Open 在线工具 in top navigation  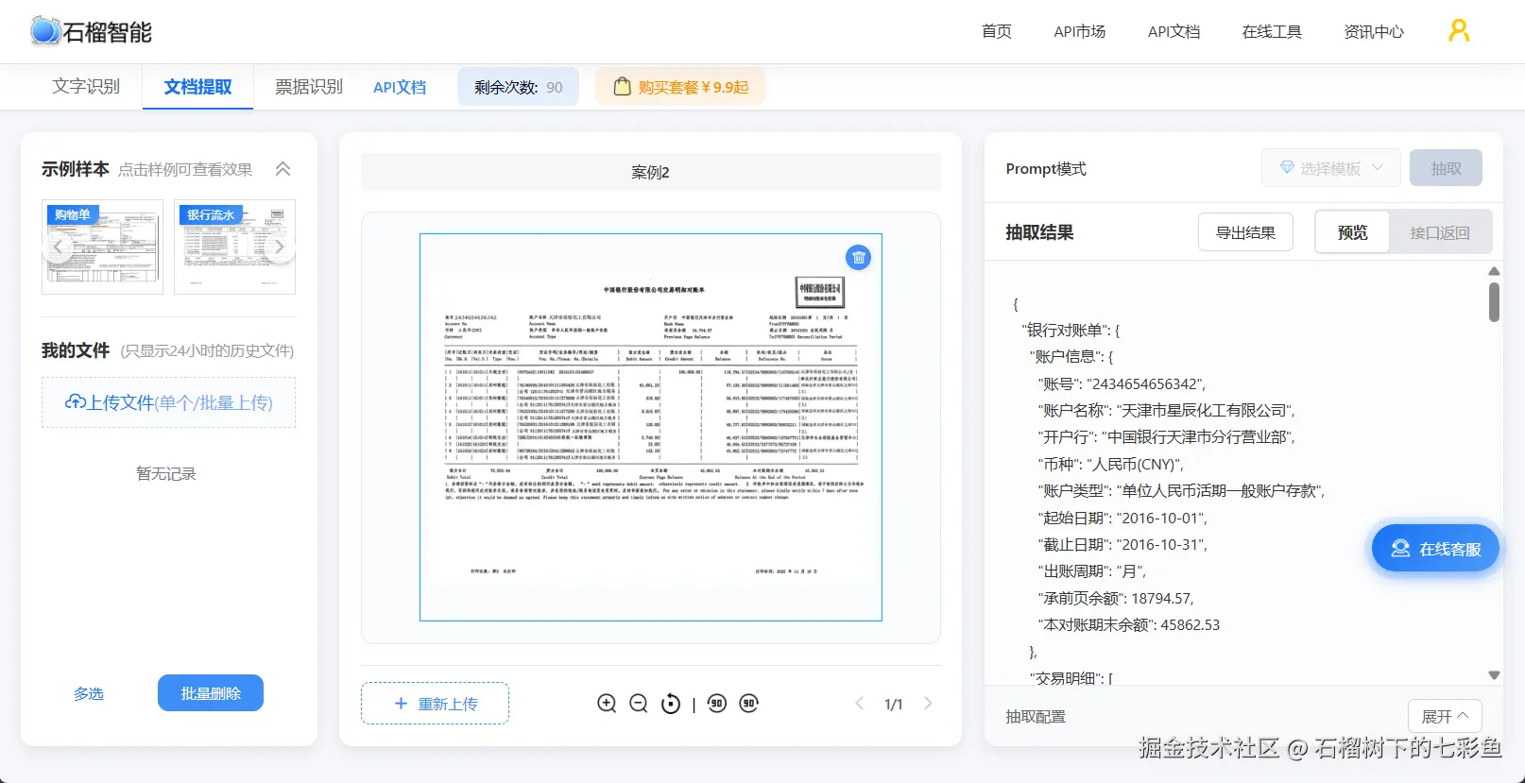tap(1272, 31)
